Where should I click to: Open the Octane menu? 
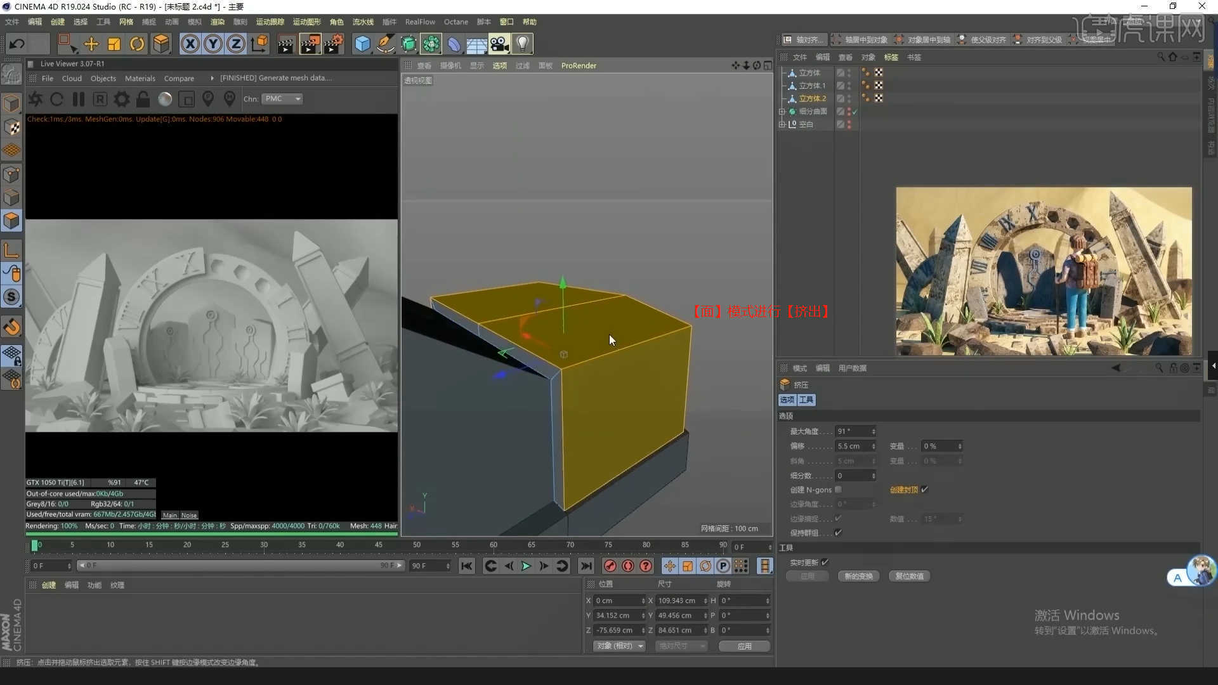[455, 22]
